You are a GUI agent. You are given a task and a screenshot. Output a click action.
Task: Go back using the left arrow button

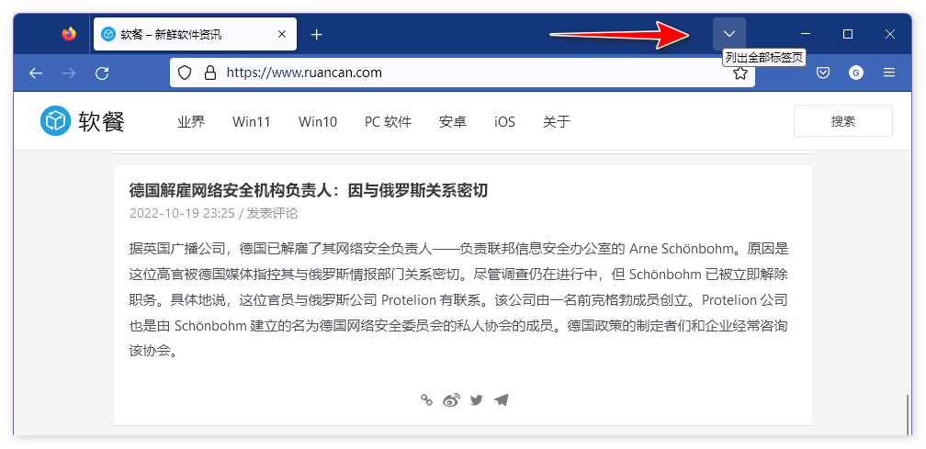coord(36,73)
